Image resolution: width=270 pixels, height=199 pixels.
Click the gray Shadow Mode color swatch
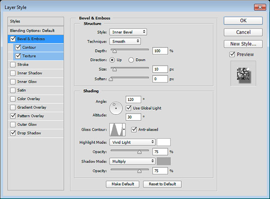pos(163,161)
